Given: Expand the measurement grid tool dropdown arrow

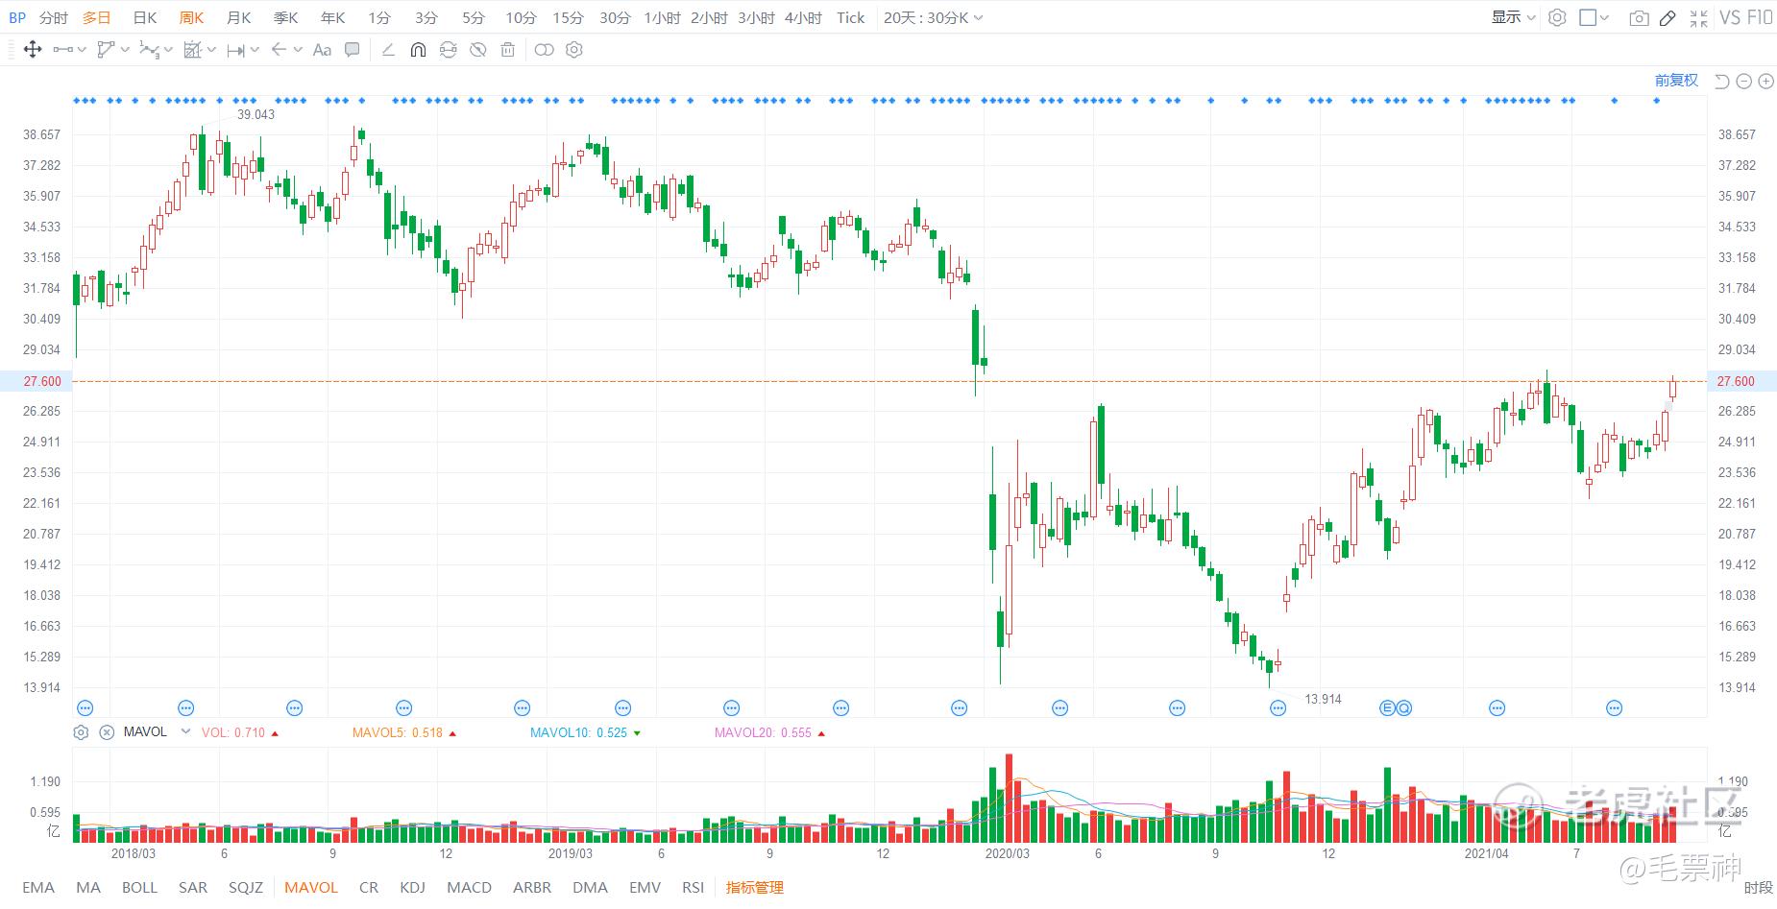Looking at the screenshot, I should pyautogui.click(x=211, y=50).
